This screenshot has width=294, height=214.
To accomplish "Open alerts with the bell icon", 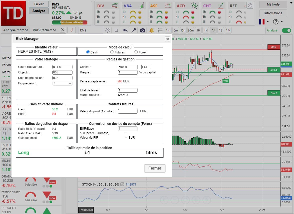I will pos(152,30).
